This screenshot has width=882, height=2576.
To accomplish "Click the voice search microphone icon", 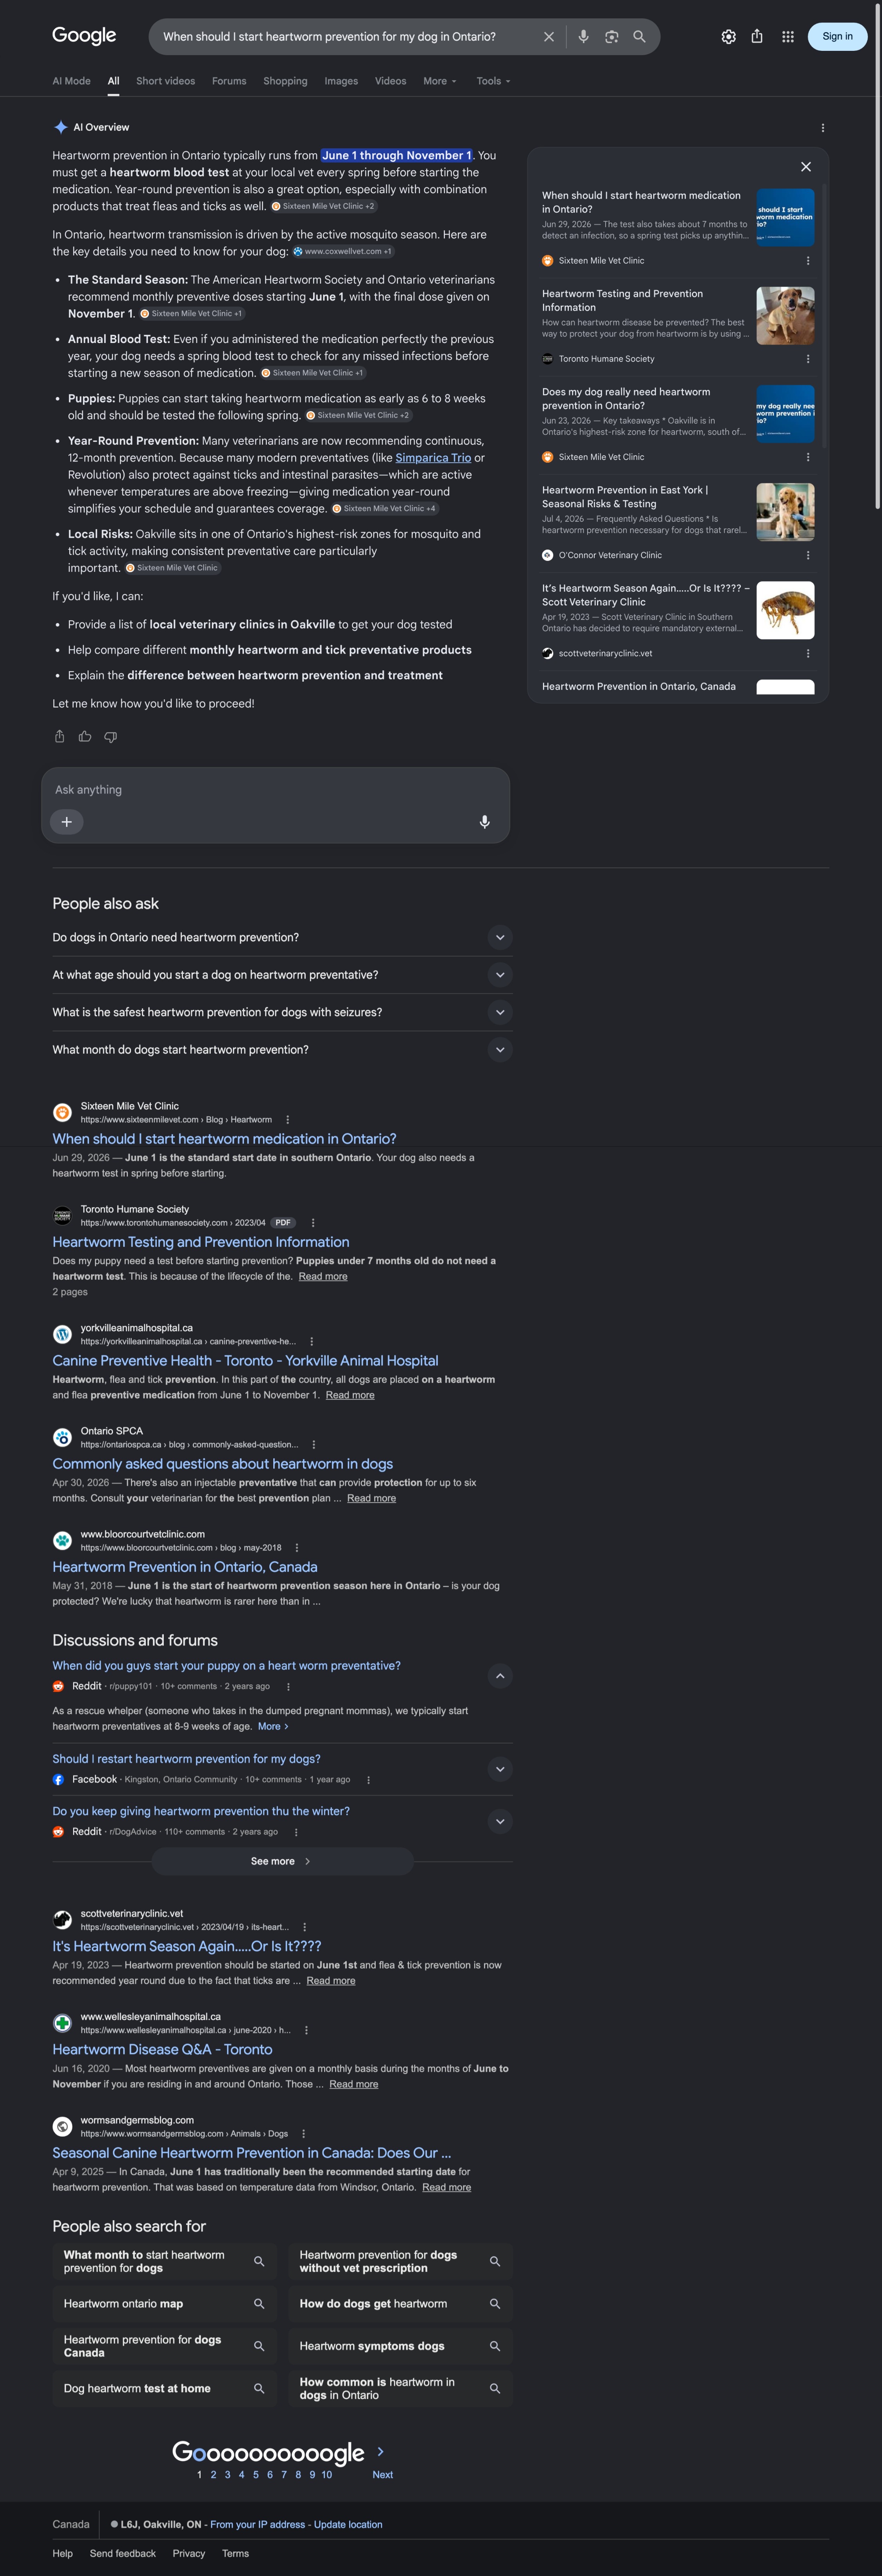I will click(x=583, y=37).
